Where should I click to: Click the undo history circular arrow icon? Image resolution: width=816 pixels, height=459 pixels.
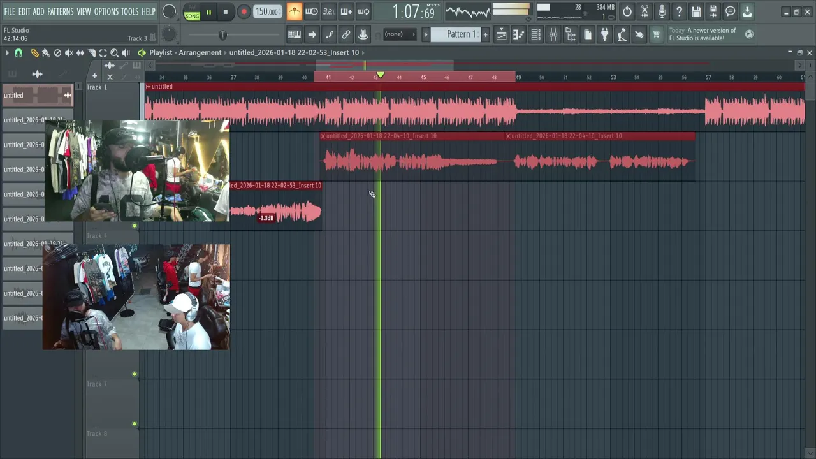pos(627,11)
